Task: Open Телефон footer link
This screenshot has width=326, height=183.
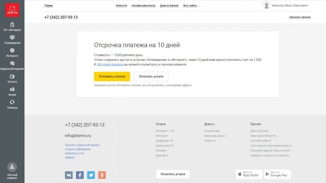Action: (161, 150)
